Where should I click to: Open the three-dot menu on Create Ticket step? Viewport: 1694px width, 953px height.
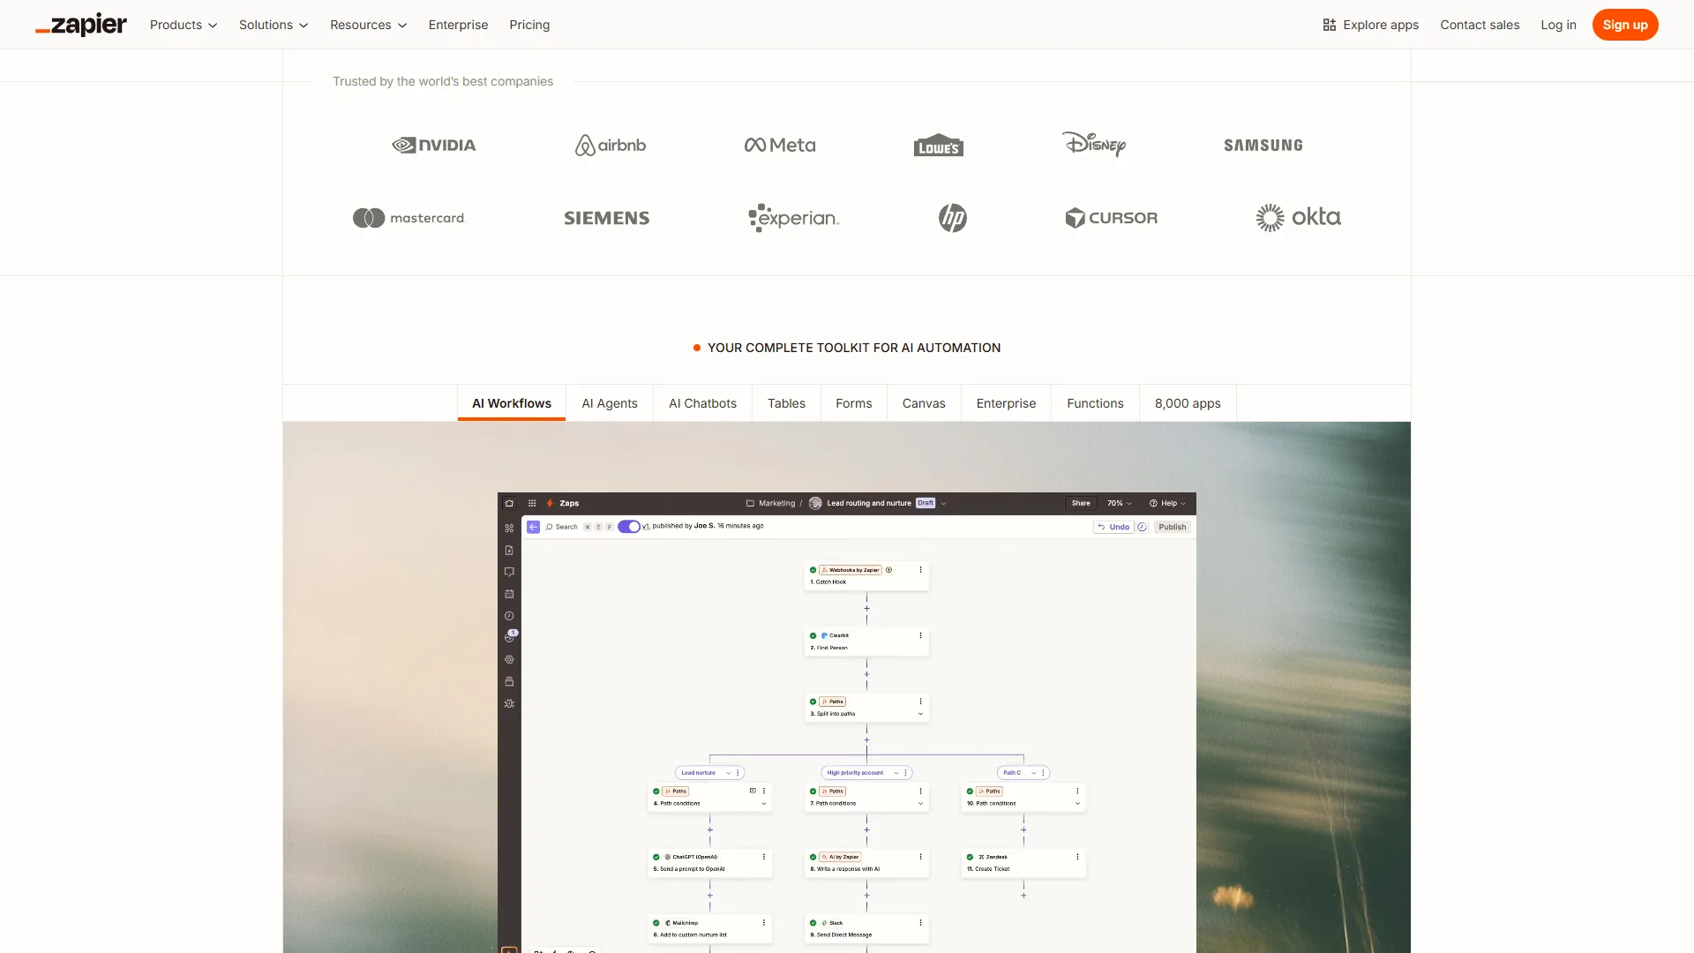pyautogui.click(x=1077, y=857)
